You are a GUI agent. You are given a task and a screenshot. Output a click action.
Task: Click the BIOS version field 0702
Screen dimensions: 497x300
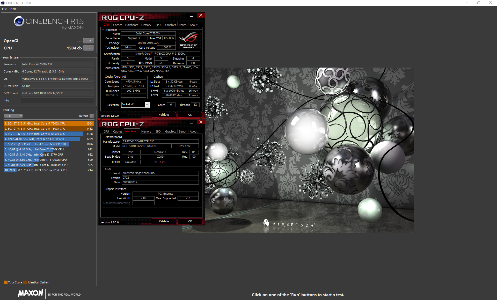pyautogui.click(x=160, y=178)
